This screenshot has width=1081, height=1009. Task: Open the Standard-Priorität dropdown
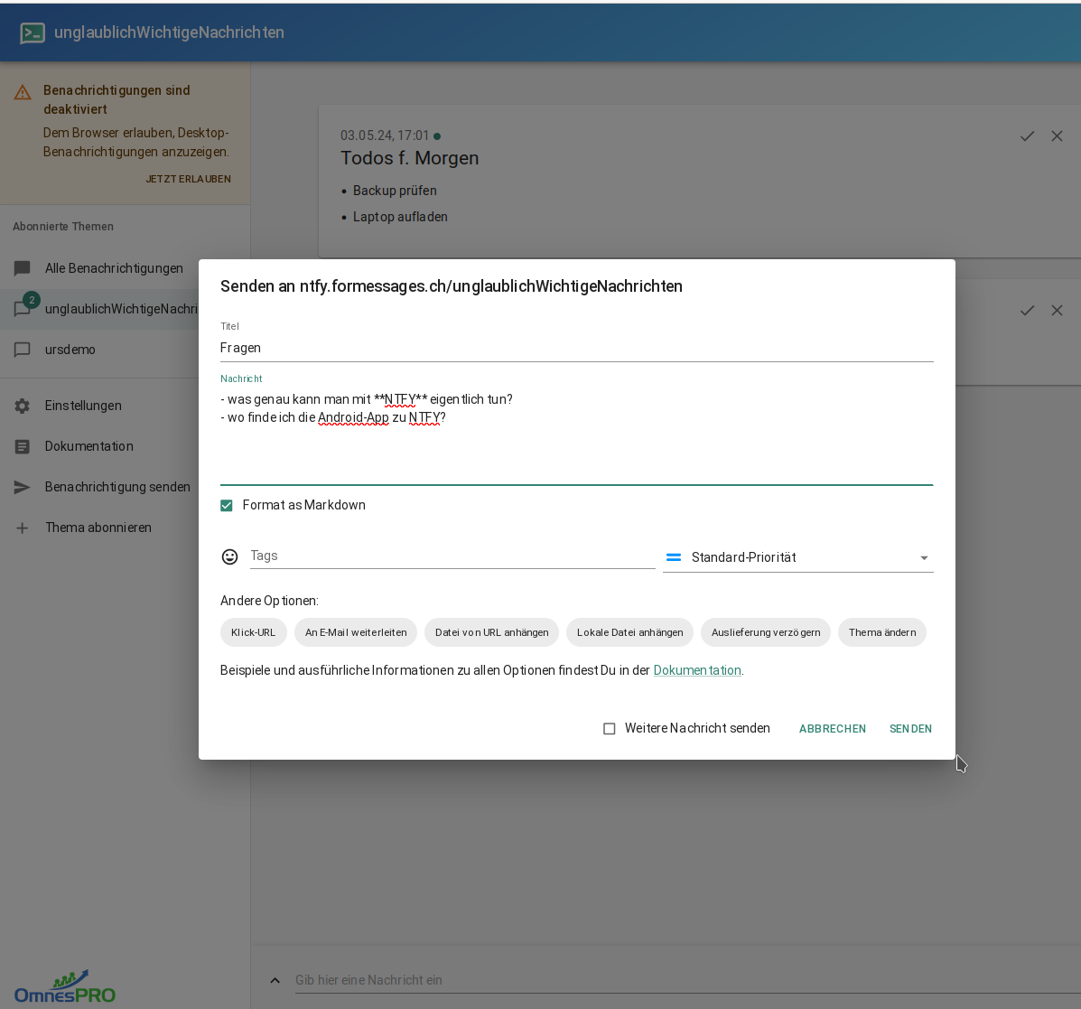click(x=798, y=558)
